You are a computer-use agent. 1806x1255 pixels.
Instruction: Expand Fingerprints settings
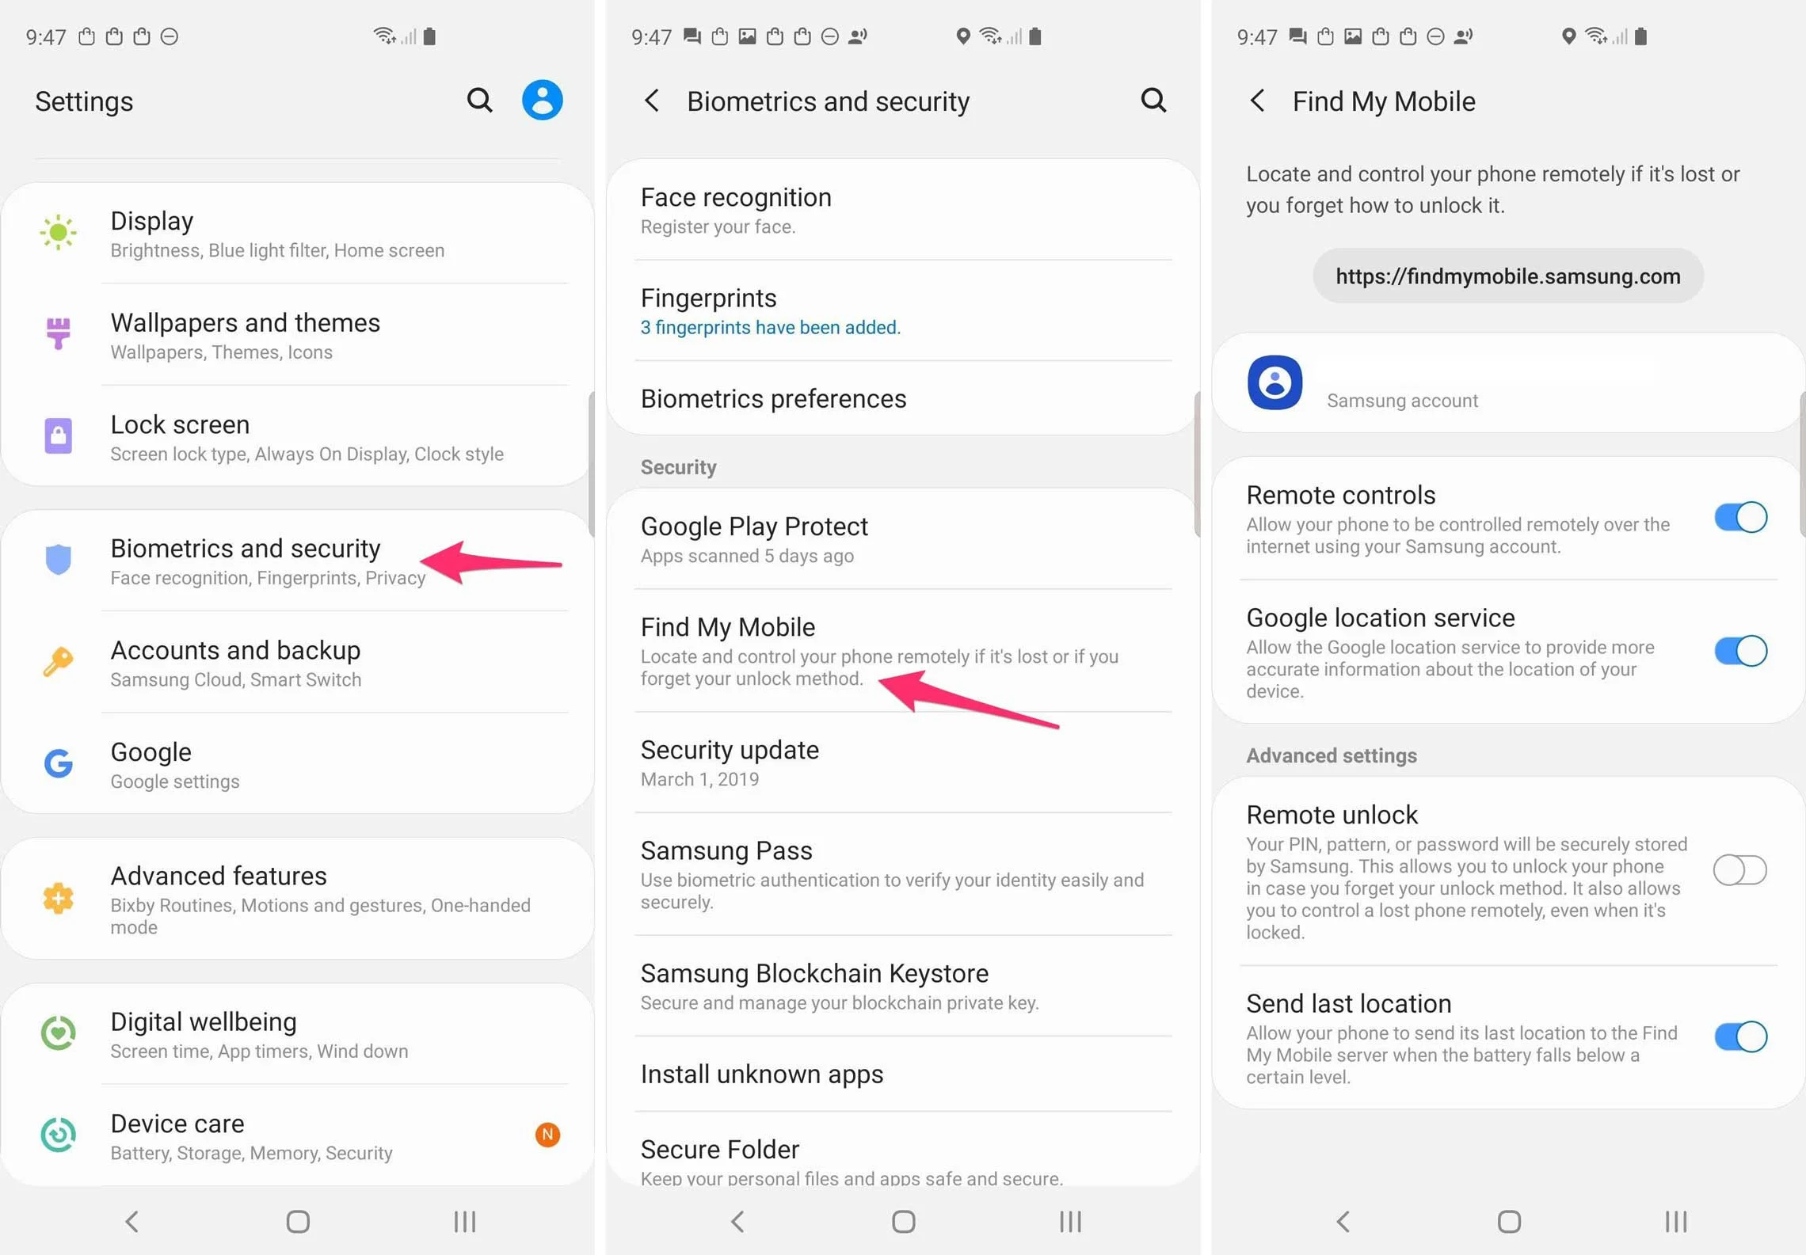(x=905, y=310)
